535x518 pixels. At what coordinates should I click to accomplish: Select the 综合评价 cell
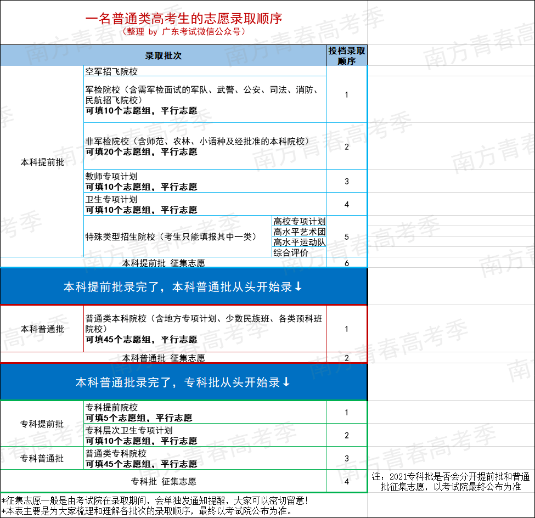point(299,252)
